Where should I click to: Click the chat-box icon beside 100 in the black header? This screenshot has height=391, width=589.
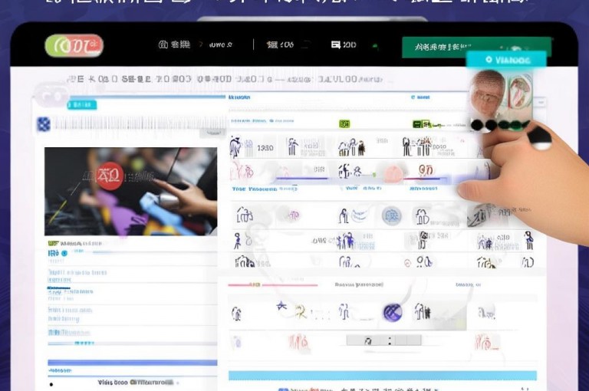point(335,45)
